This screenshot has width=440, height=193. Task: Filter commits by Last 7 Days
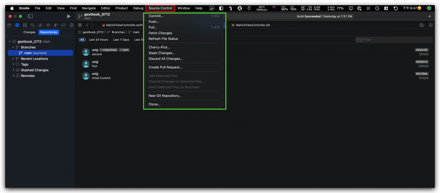pos(121,40)
